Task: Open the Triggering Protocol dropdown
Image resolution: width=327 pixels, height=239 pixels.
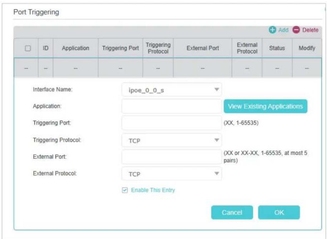Action: (x=172, y=140)
